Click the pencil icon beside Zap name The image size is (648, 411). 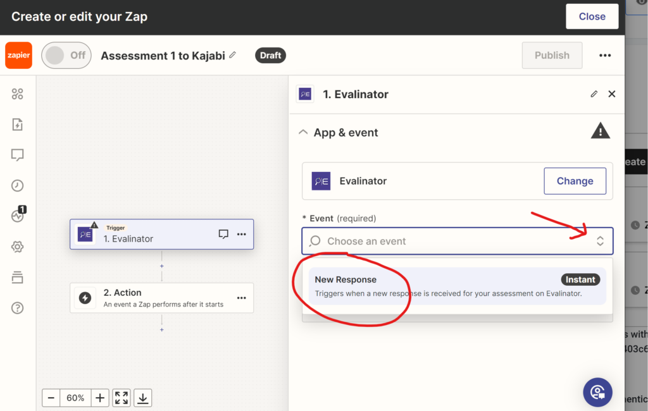pyautogui.click(x=233, y=55)
